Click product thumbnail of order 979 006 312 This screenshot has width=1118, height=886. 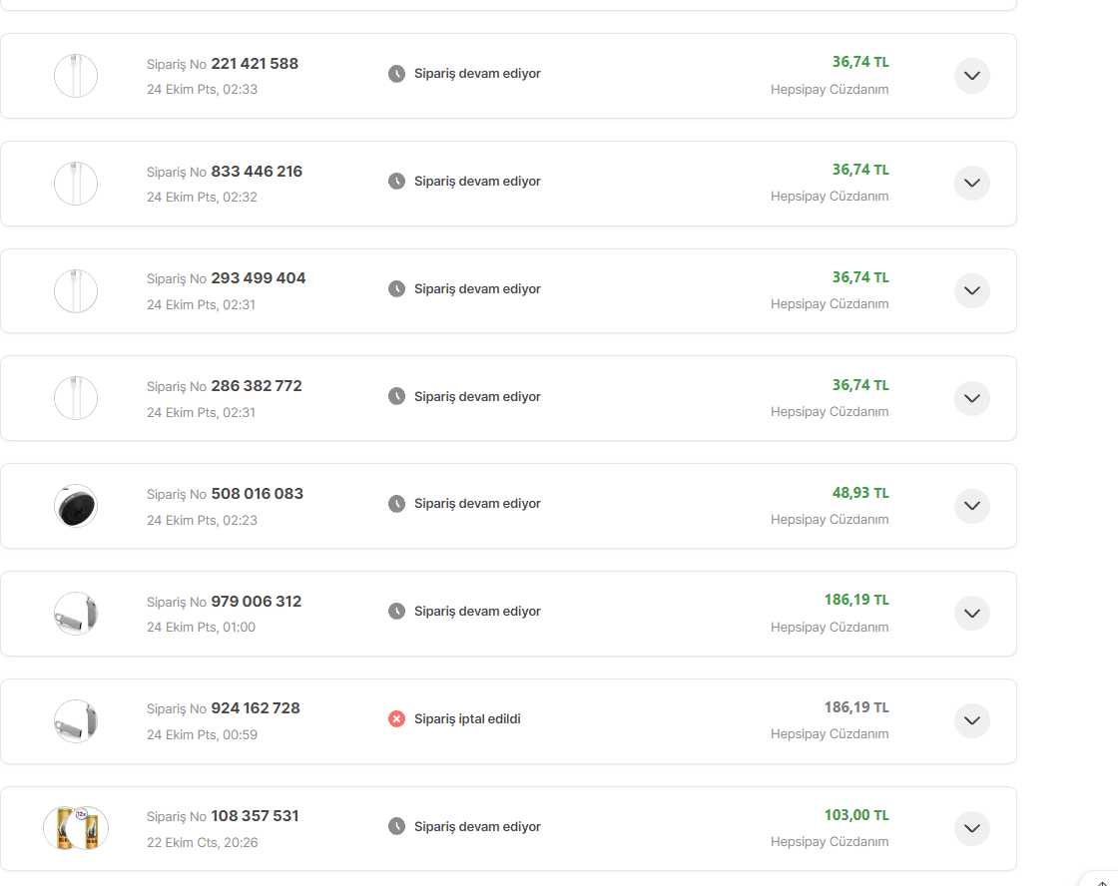pyautogui.click(x=76, y=614)
